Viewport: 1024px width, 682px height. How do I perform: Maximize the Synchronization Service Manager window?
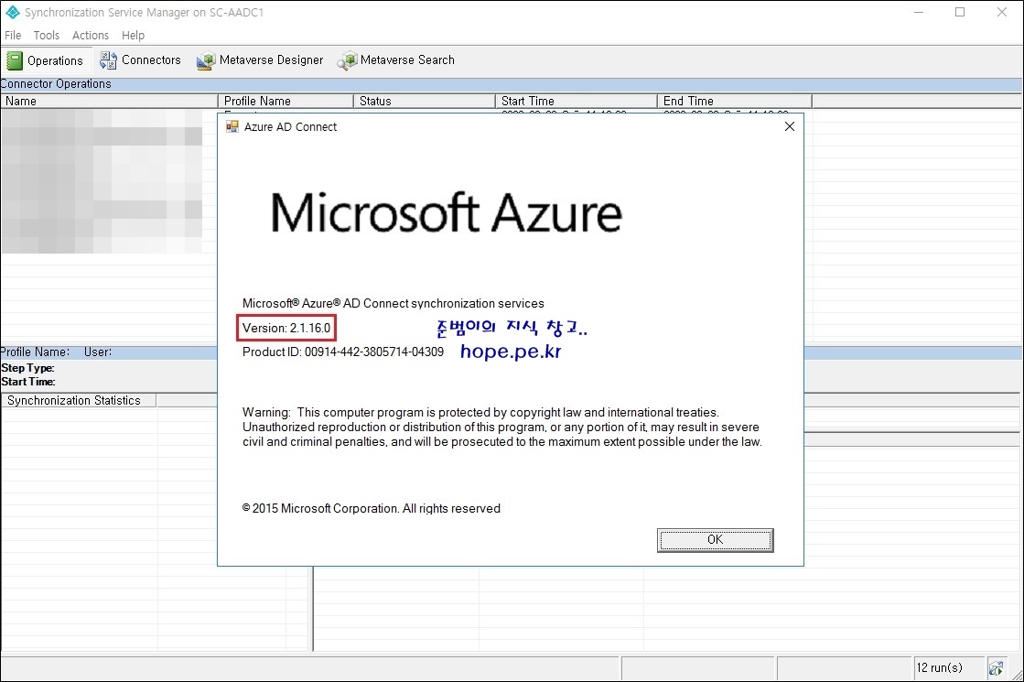point(960,13)
